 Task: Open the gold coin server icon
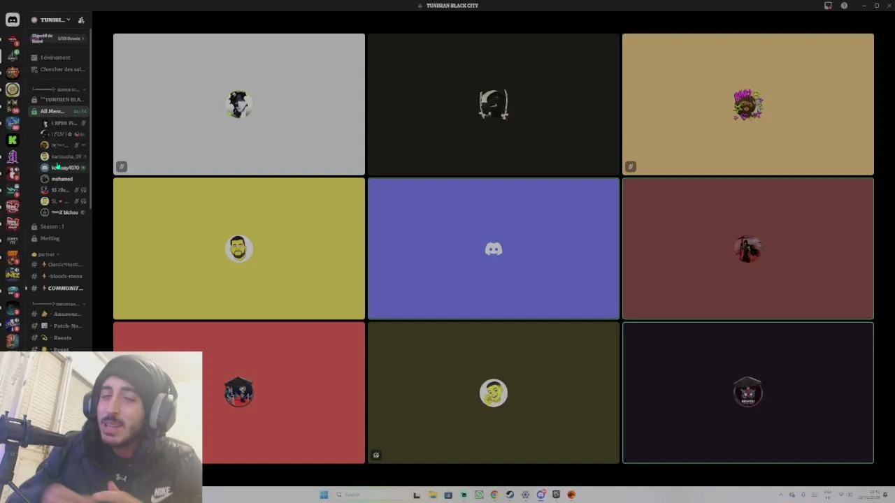click(x=13, y=89)
